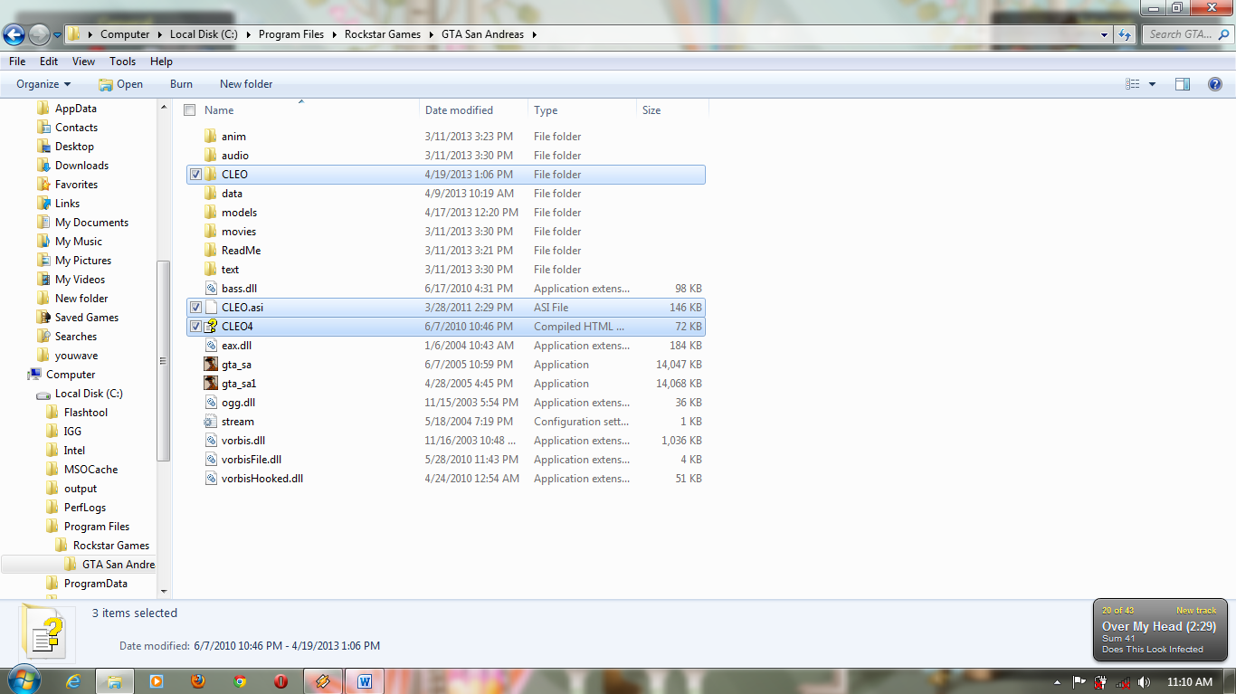Viewport: 1236px width, 694px height.
Task: Toggle the select-all checkbox in header
Action: click(190, 110)
